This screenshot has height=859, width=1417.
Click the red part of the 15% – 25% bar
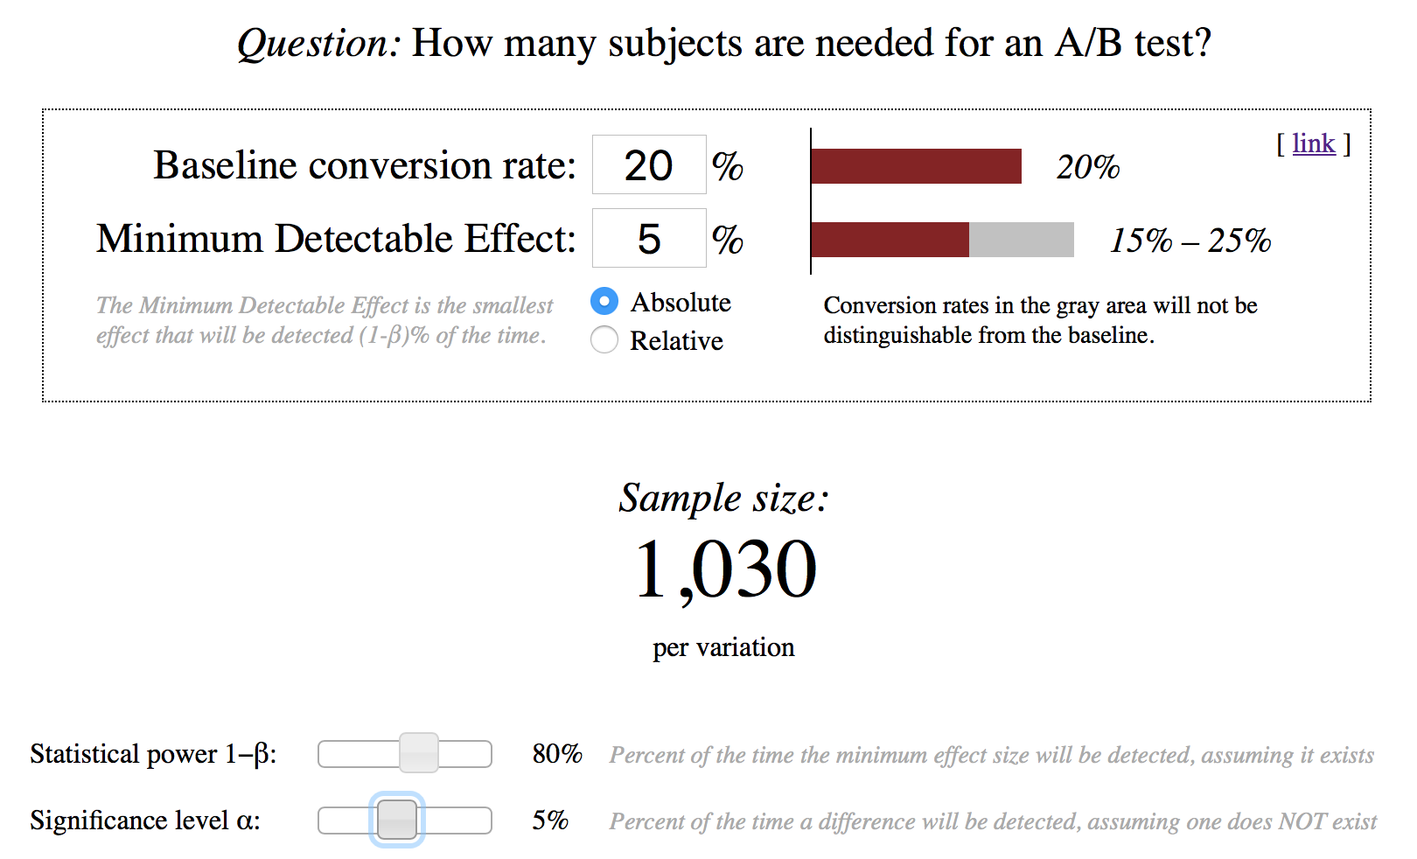click(x=890, y=240)
